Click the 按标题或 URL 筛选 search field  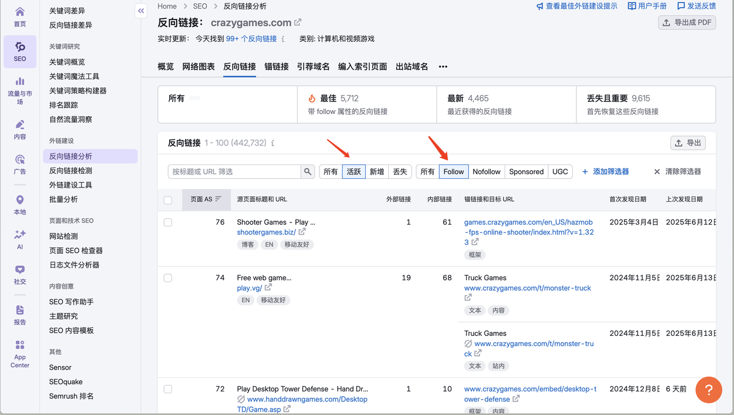pyautogui.click(x=235, y=171)
